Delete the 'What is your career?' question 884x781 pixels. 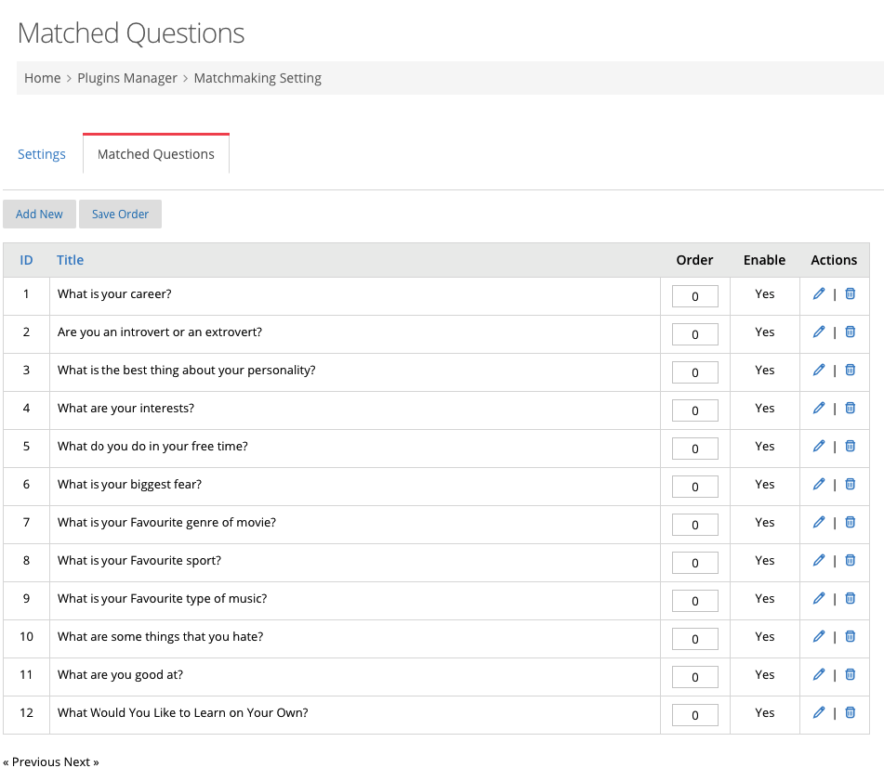pyautogui.click(x=851, y=294)
